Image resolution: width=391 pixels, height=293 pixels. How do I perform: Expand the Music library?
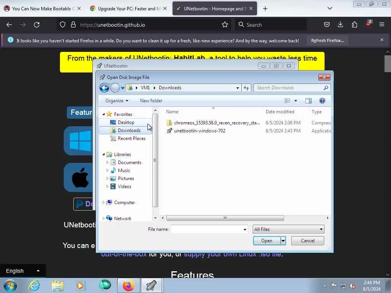(x=107, y=171)
